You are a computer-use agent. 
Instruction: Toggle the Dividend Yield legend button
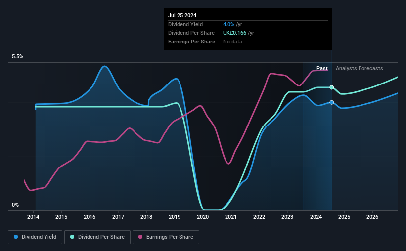[x=35, y=237]
